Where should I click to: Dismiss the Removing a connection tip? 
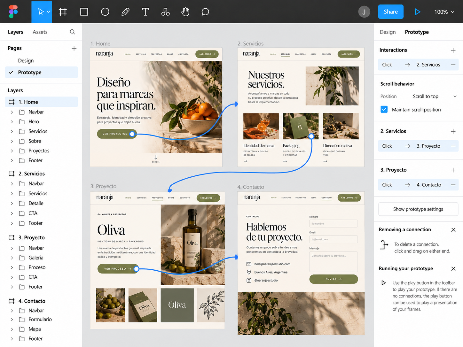click(x=453, y=230)
